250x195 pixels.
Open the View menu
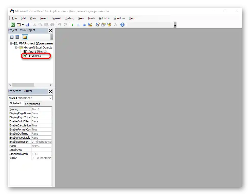pyautogui.click(x=33, y=18)
